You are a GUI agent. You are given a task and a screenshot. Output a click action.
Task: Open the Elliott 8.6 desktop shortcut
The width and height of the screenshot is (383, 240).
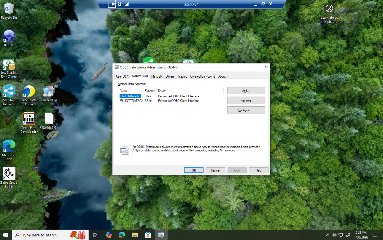coord(9,37)
